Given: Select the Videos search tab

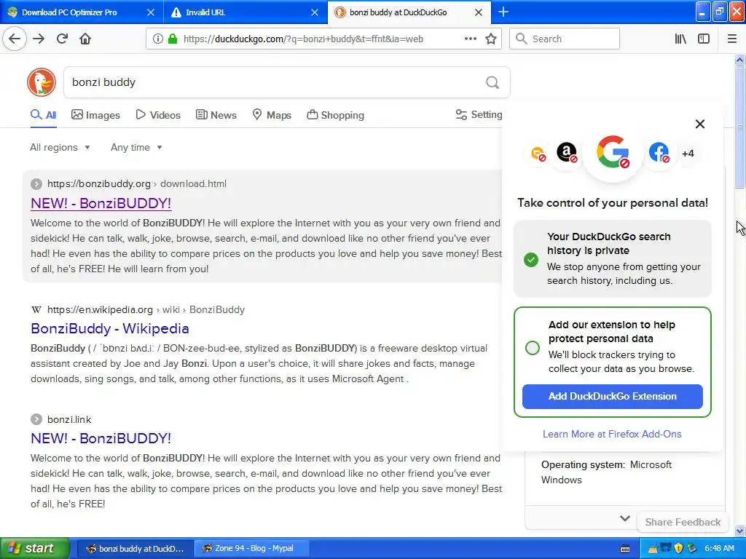Looking at the screenshot, I should pos(158,115).
